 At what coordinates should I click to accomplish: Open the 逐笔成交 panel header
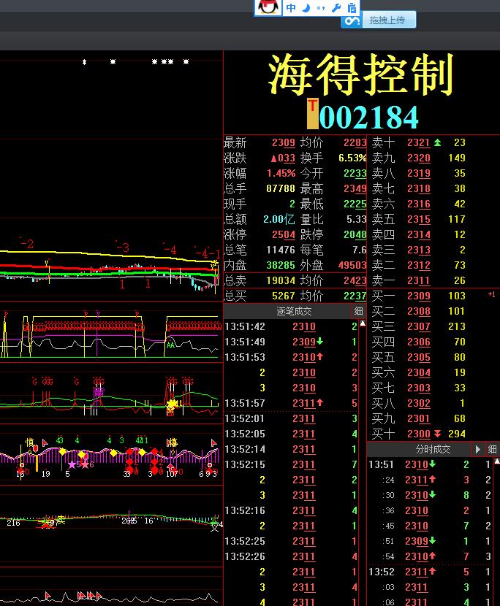294,311
